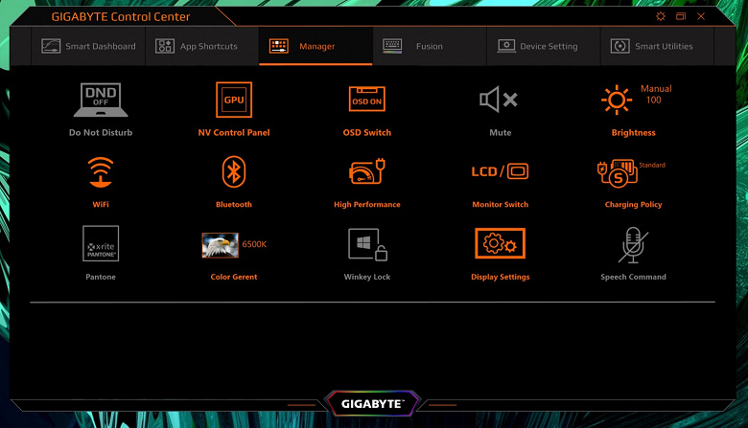Click the 'Manual 100' brightness value
Image resolution: width=748 pixels, height=428 pixels.
pyautogui.click(x=656, y=94)
